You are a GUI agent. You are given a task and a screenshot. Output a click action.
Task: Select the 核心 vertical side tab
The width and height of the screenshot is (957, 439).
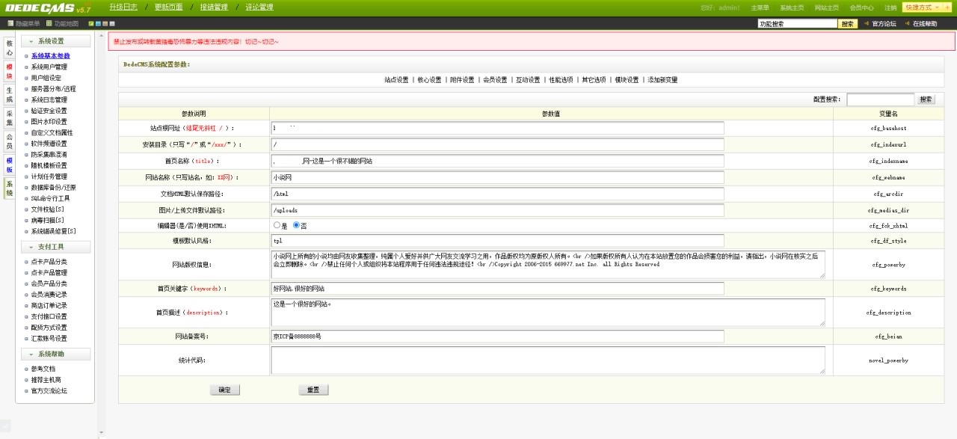[x=10, y=48]
